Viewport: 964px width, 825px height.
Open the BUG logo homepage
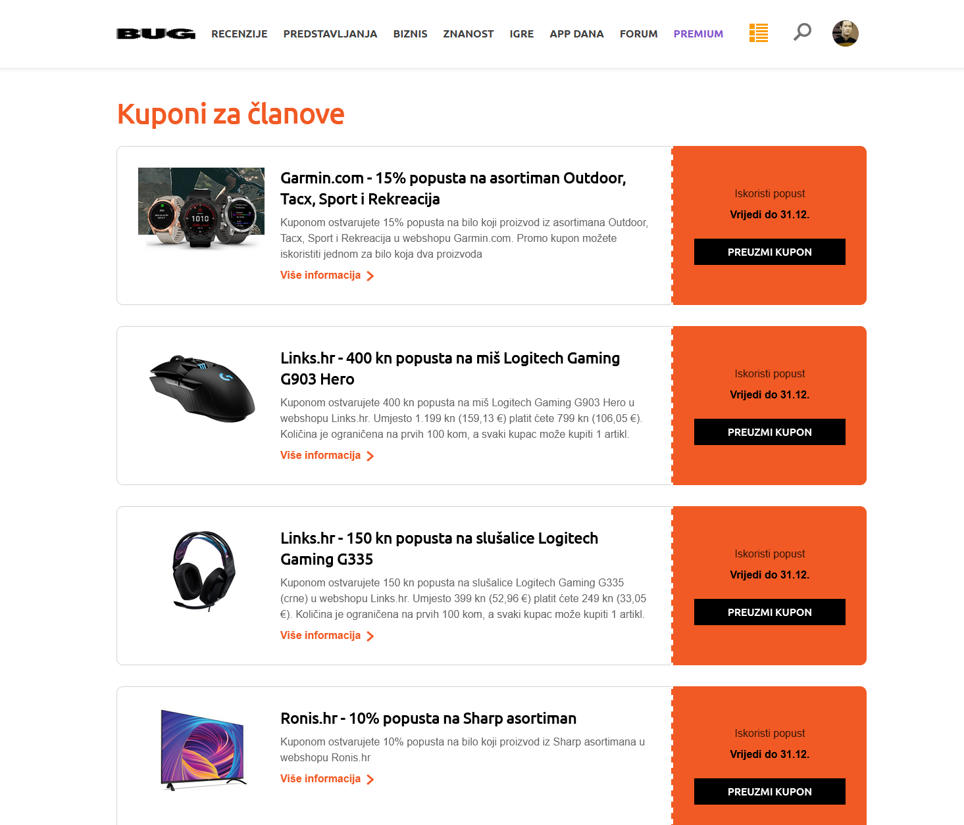(x=156, y=34)
